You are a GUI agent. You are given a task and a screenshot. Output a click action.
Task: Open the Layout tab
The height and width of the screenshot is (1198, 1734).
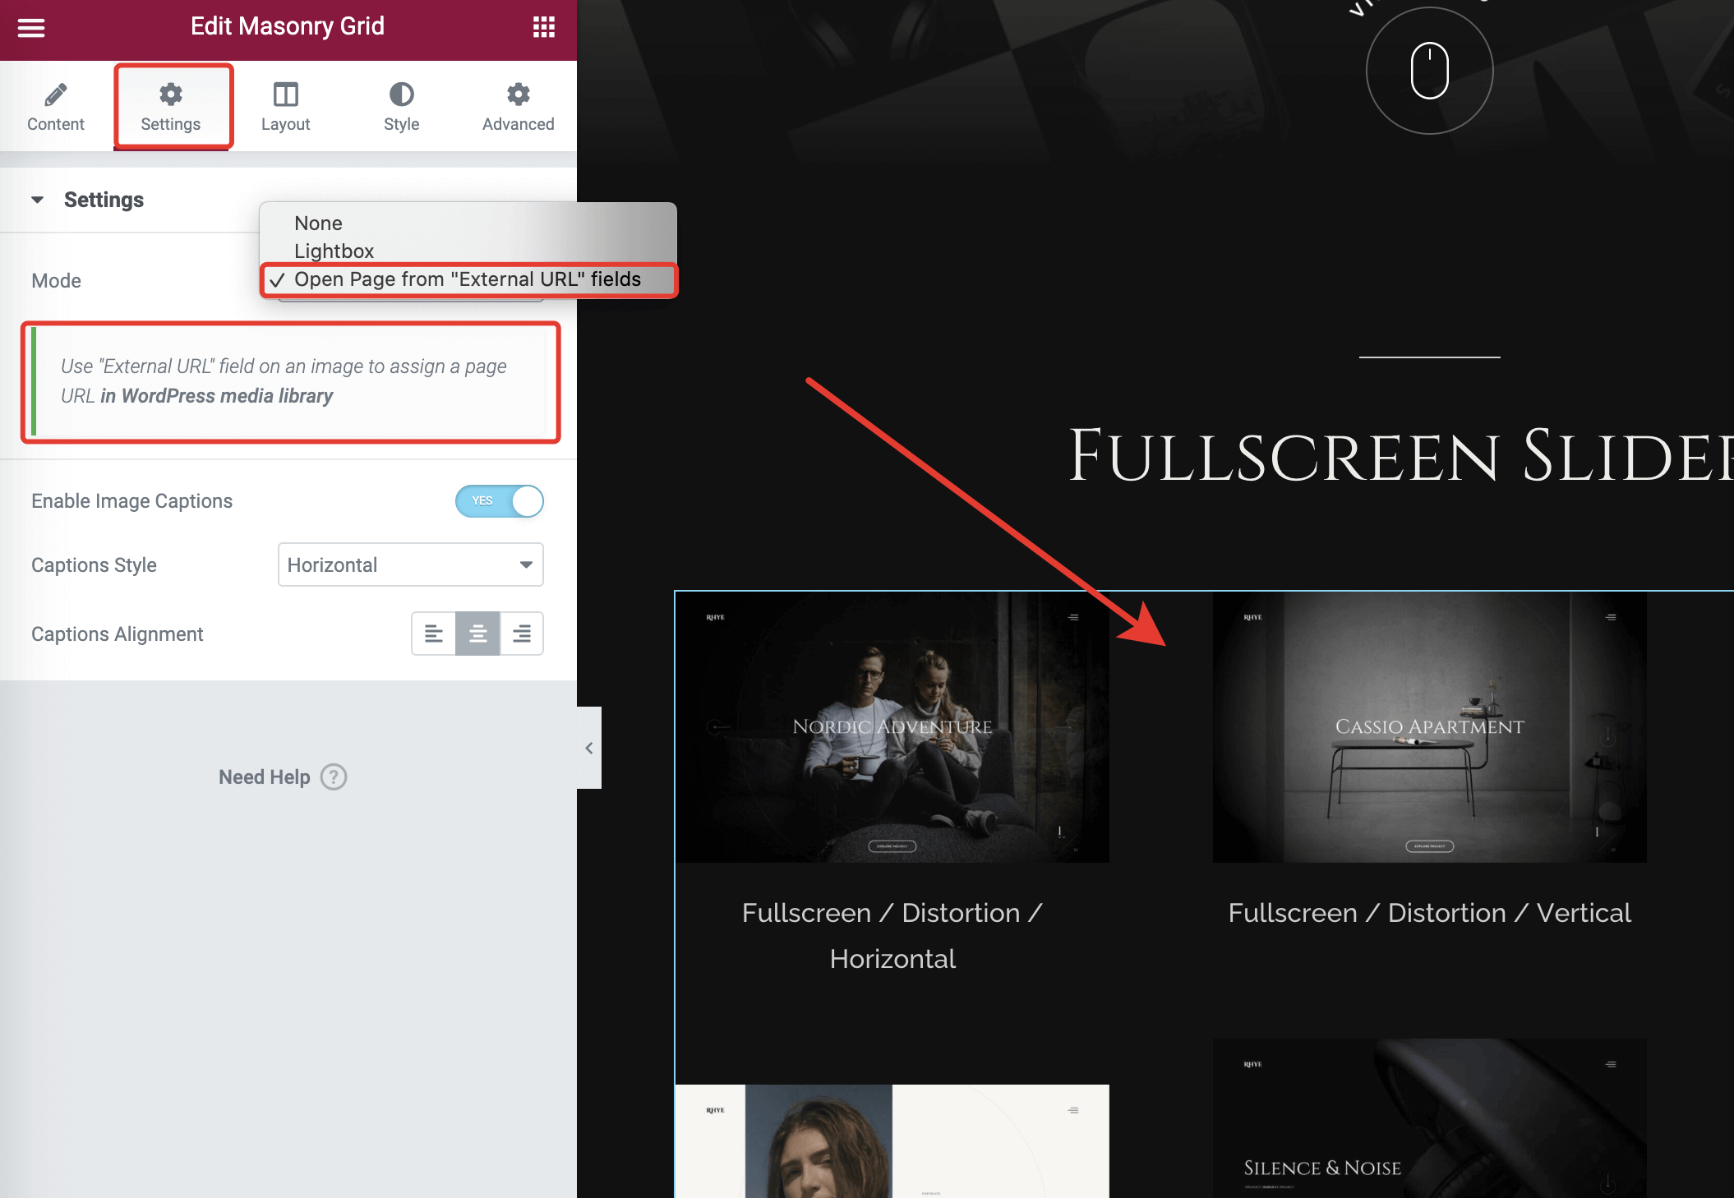(x=285, y=107)
